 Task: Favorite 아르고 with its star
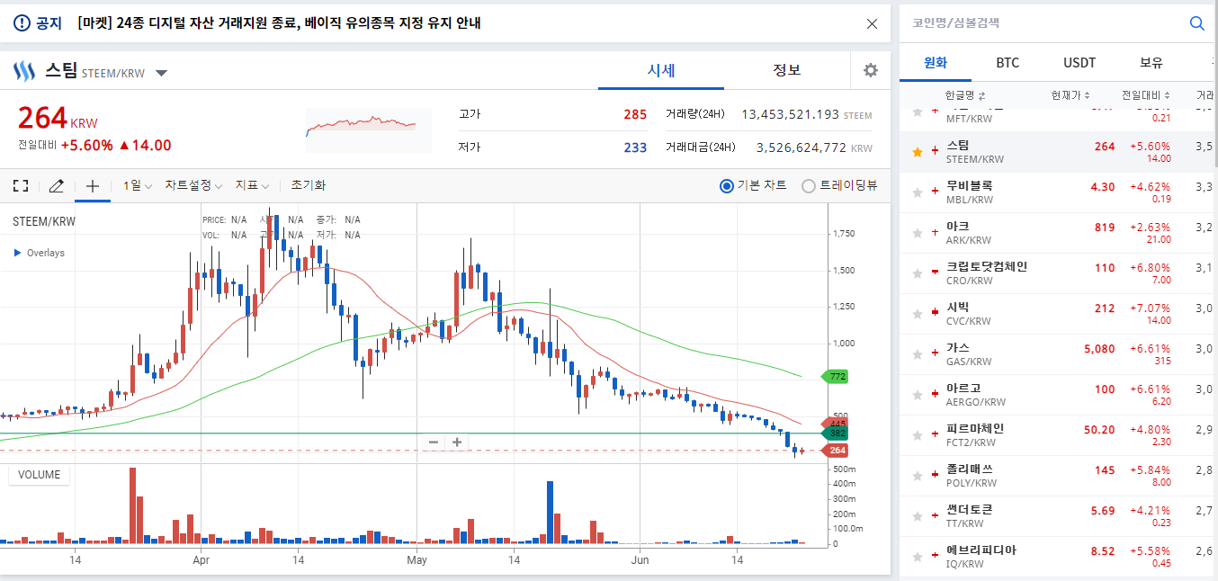[918, 395]
